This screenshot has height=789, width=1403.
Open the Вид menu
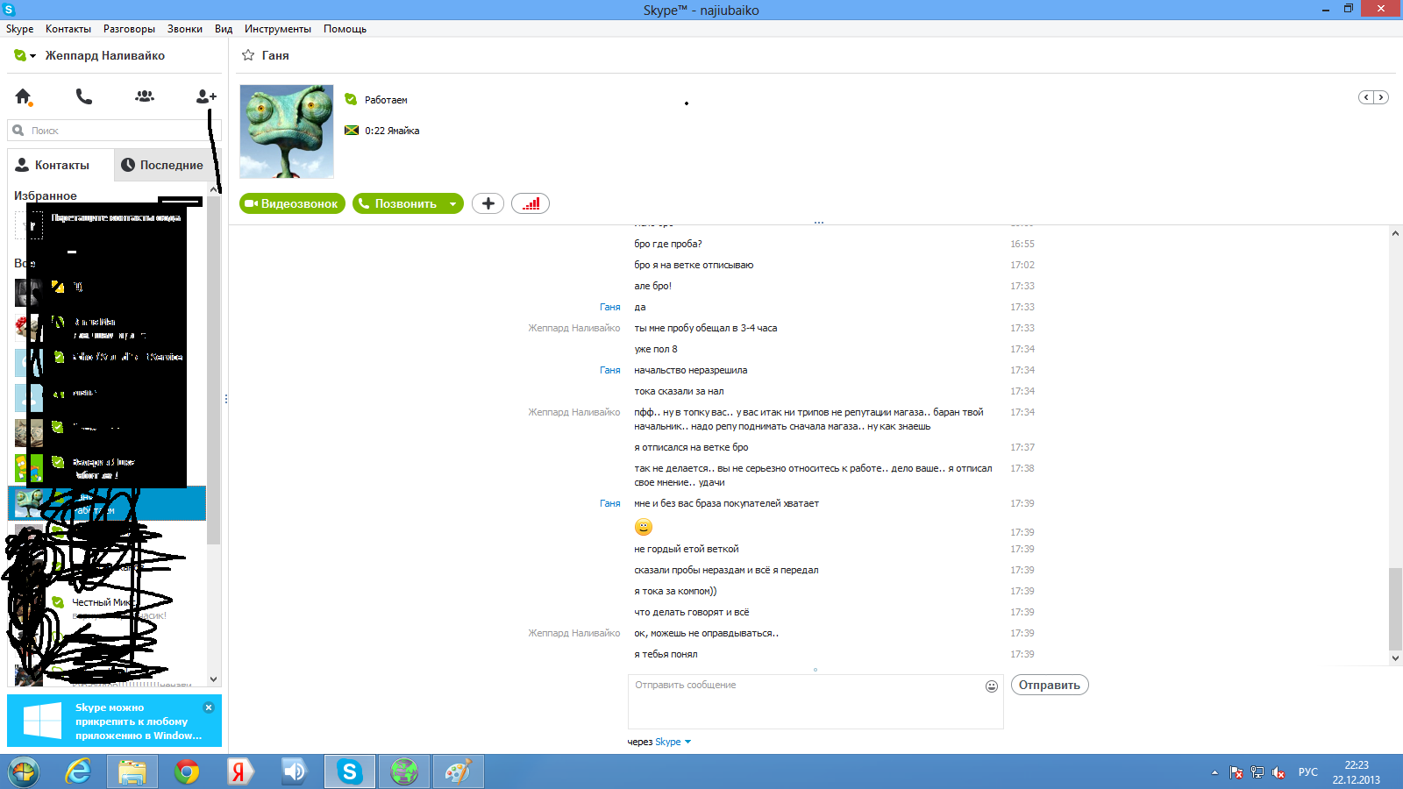tap(224, 29)
